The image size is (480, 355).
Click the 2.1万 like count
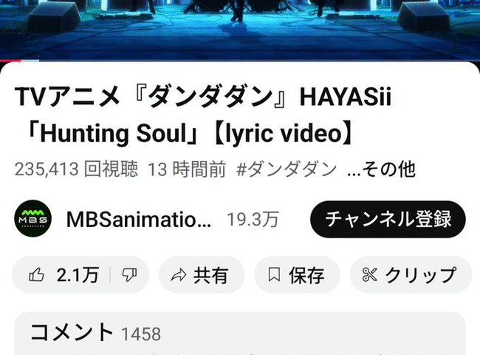78,274
